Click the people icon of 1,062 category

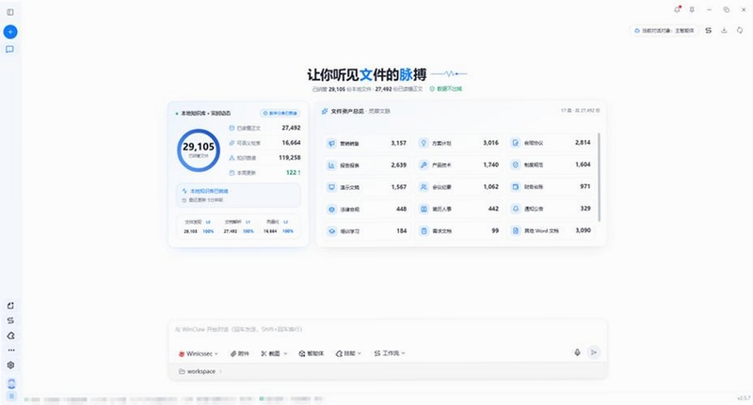424,187
